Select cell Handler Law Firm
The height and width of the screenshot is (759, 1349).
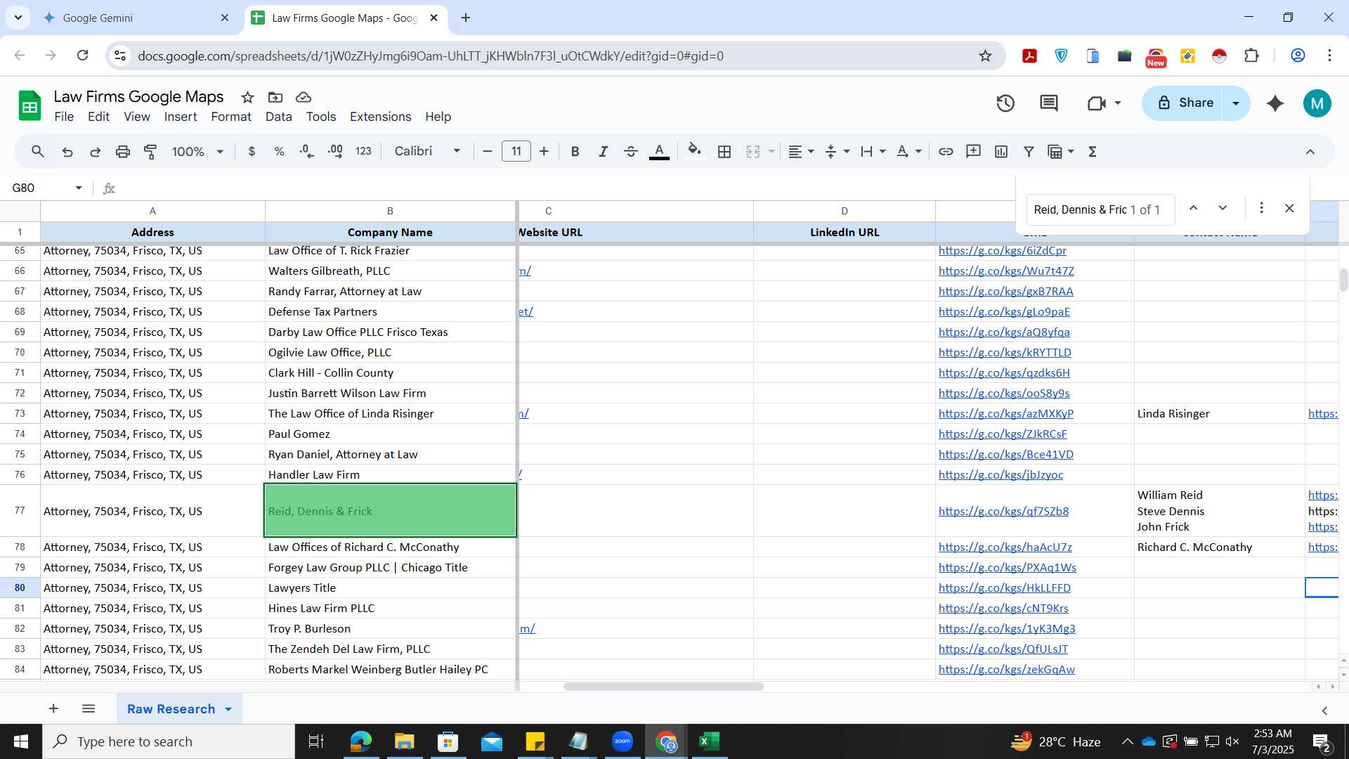390,474
